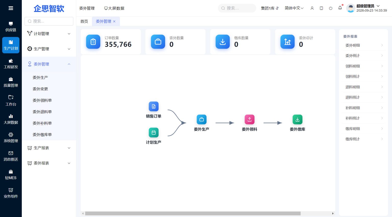Open 大屏数据 in top navigation

coord(114,8)
